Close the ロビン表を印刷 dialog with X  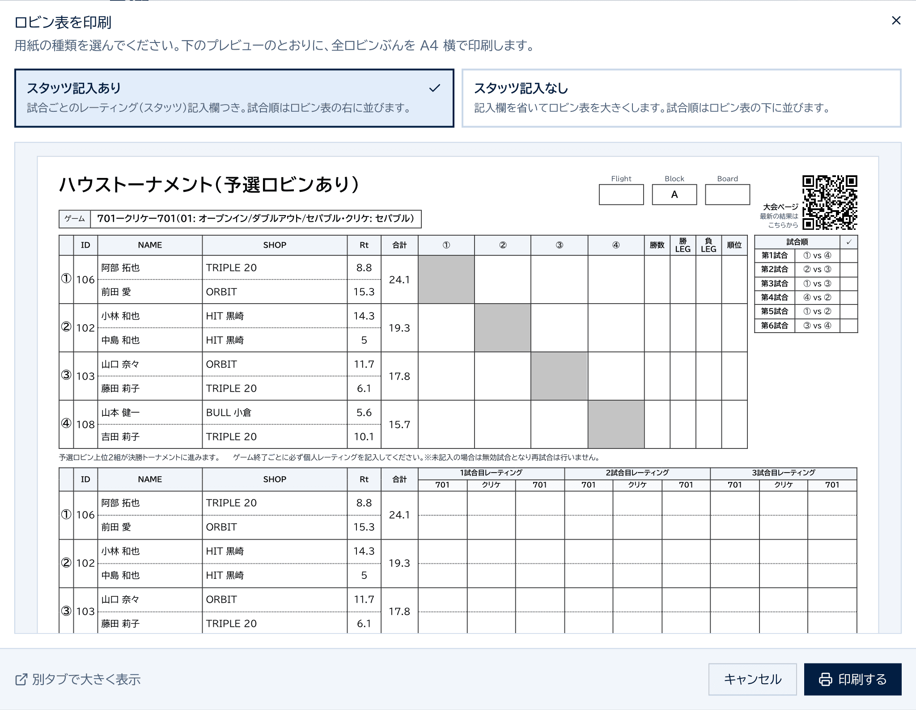pos(896,21)
